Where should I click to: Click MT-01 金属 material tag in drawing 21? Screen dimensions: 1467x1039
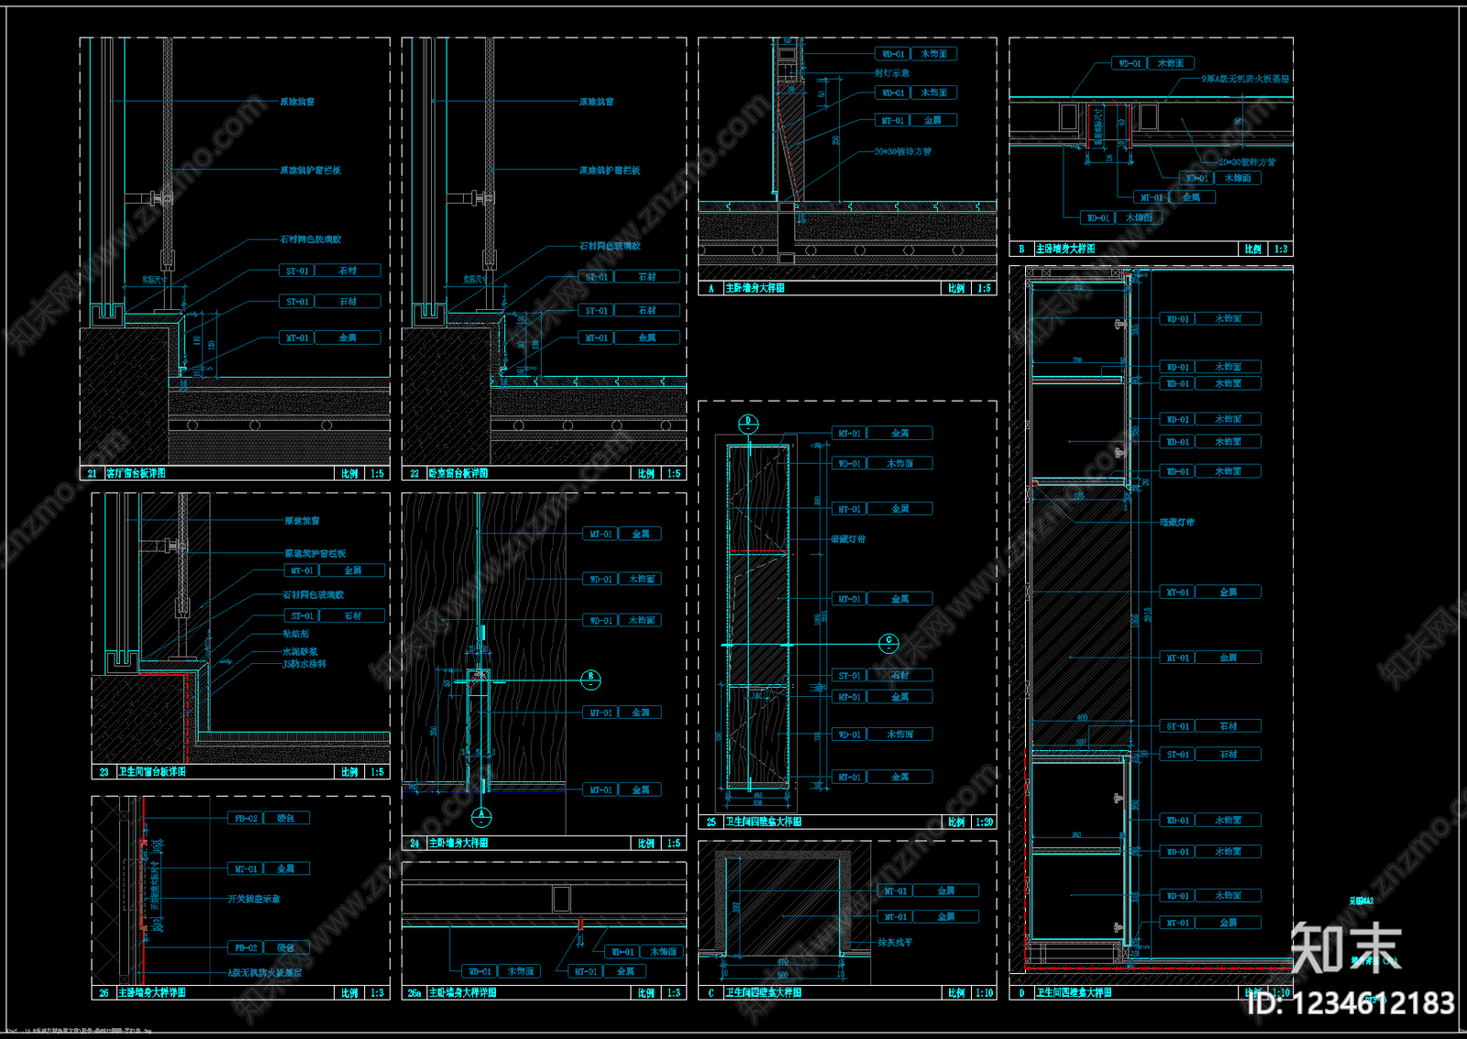tap(330, 337)
